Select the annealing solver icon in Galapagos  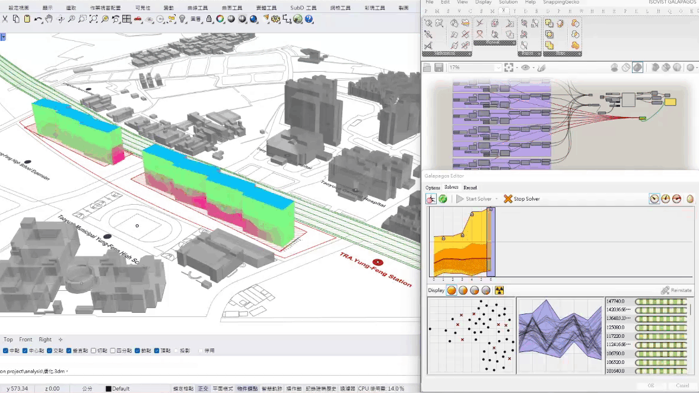(x=443, y=199)
